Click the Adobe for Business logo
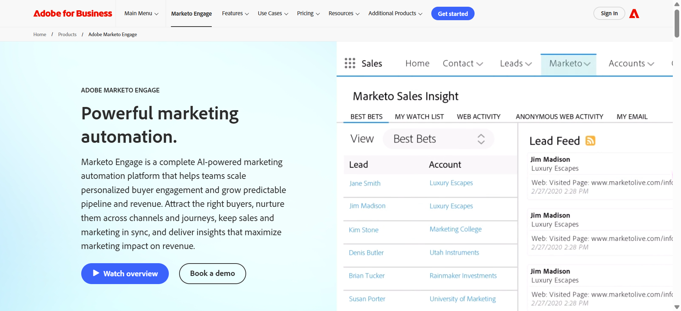Viewport: 681px width, 311px height. (73, 13)
